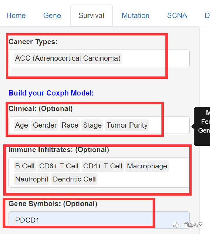Switch to the Gene tab
This screenshot has width=210, height=234.
52,15
